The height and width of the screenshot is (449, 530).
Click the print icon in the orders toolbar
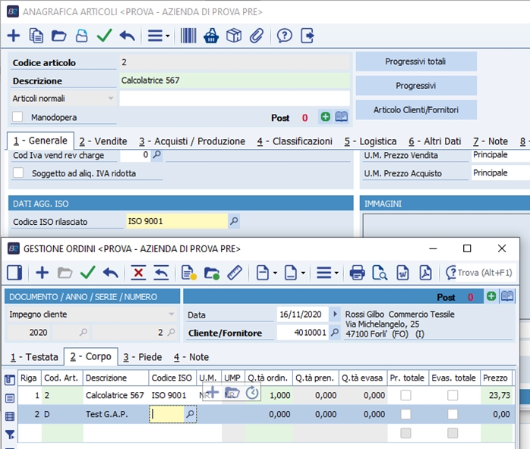tap(357, 272)
